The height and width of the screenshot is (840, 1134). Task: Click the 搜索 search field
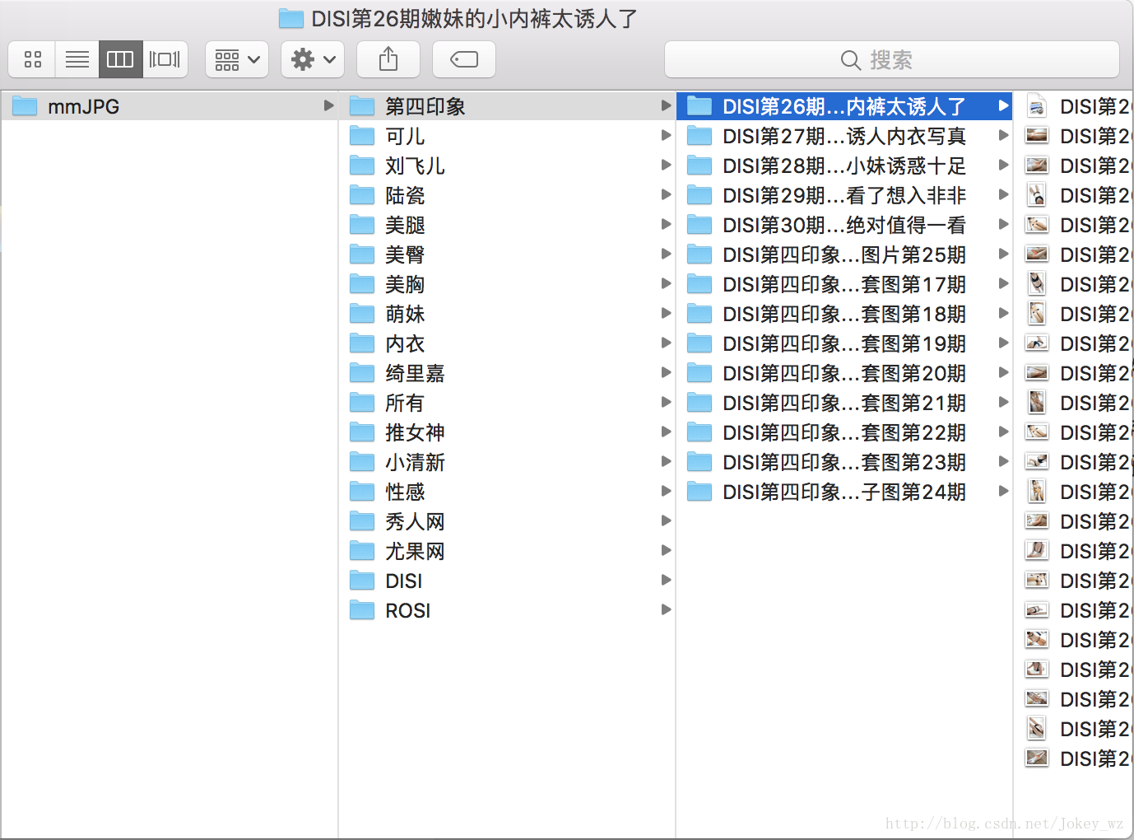[891, 59]
